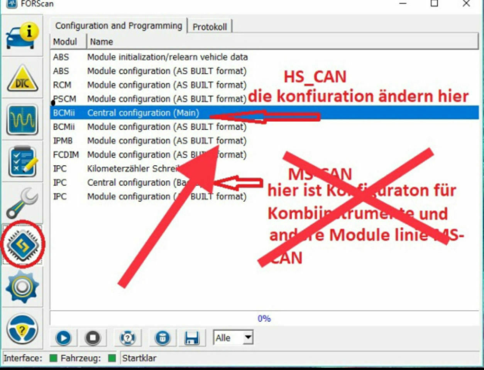The height and width of the screenshot is (370, 484).
Task: Select the IPC Kilometerzähler row
Action: click(x=131, y=169)
